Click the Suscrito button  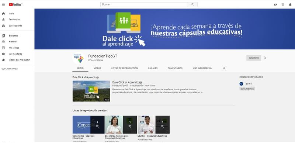point(254,58)
